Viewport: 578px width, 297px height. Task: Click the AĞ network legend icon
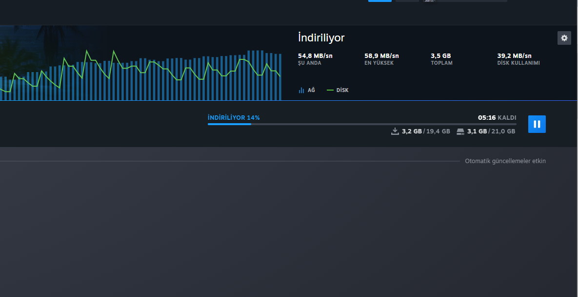(x=301, y=90)
